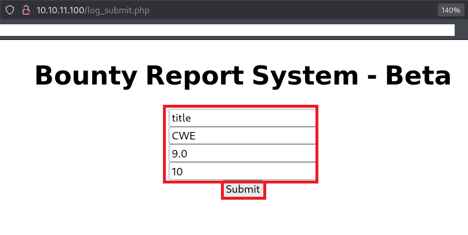468x235 pixels.
Task: Select the CWE text field
Action: [x=242, y=135]
